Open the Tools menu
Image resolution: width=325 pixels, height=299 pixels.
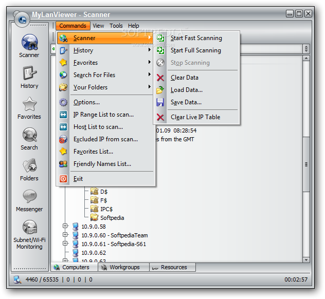coord(116,26)
